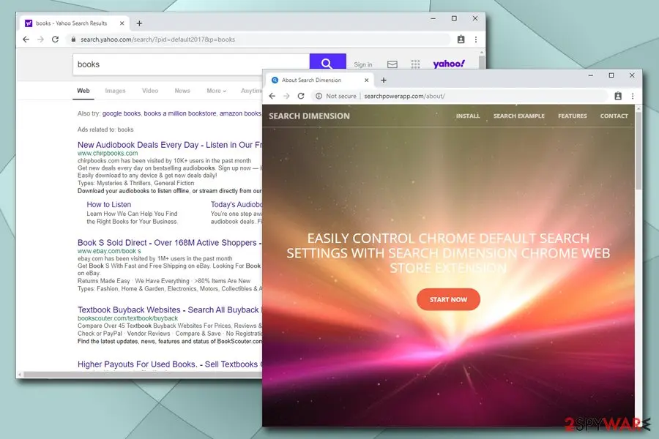This screenshot has height=439, width=659.
Task: Minimize the Yahoo browser window
Action: coord(433,18)
